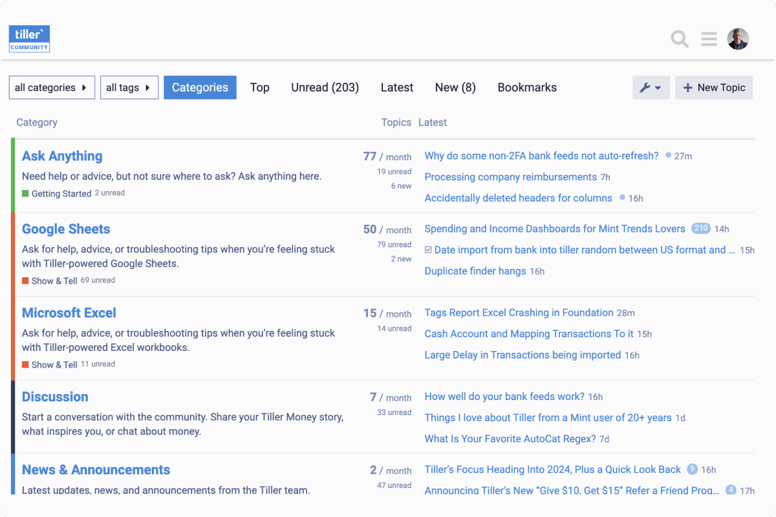Open the Ask Anything category

[62, 156]
